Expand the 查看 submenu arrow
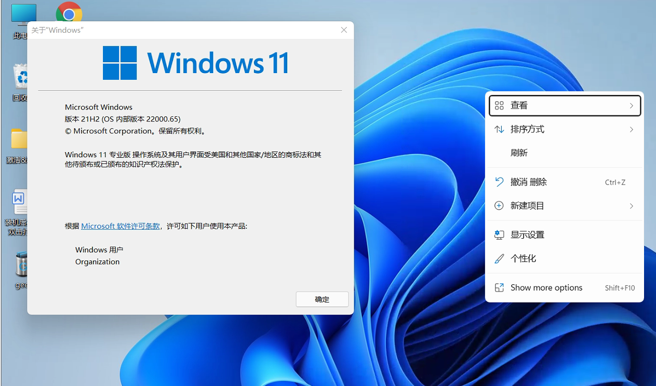 (x=631, y=106)
